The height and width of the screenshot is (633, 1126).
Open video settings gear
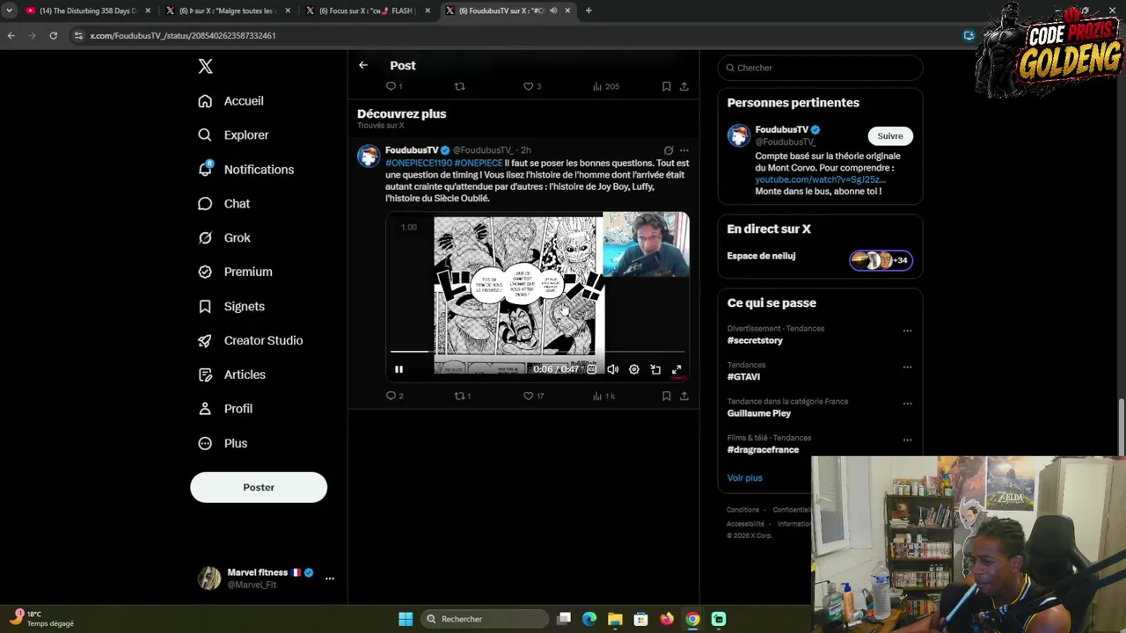(x=634, y=370)
